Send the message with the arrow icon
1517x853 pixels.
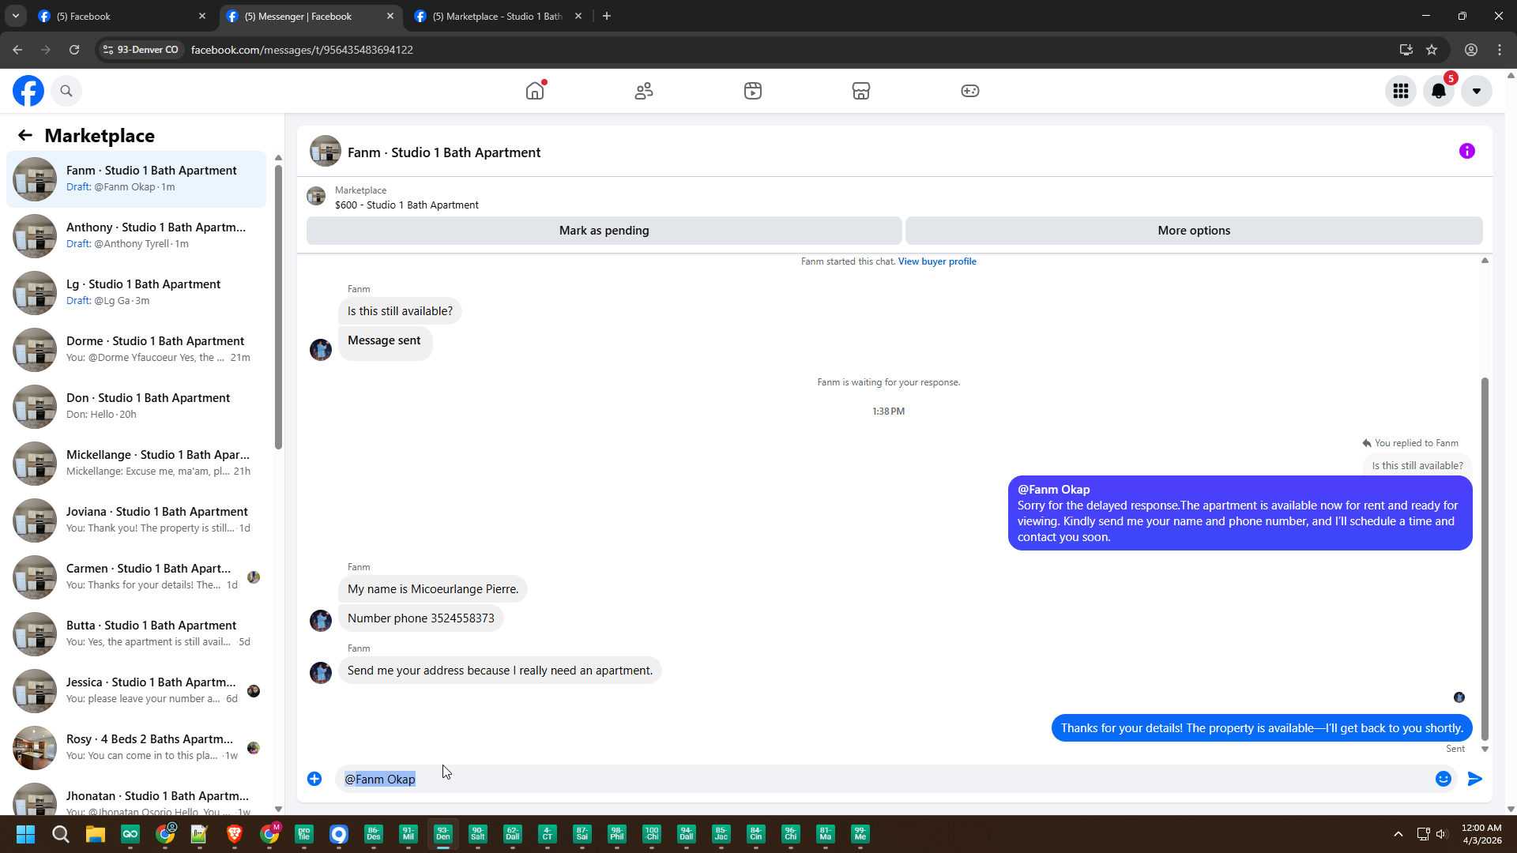[1475, 779]
